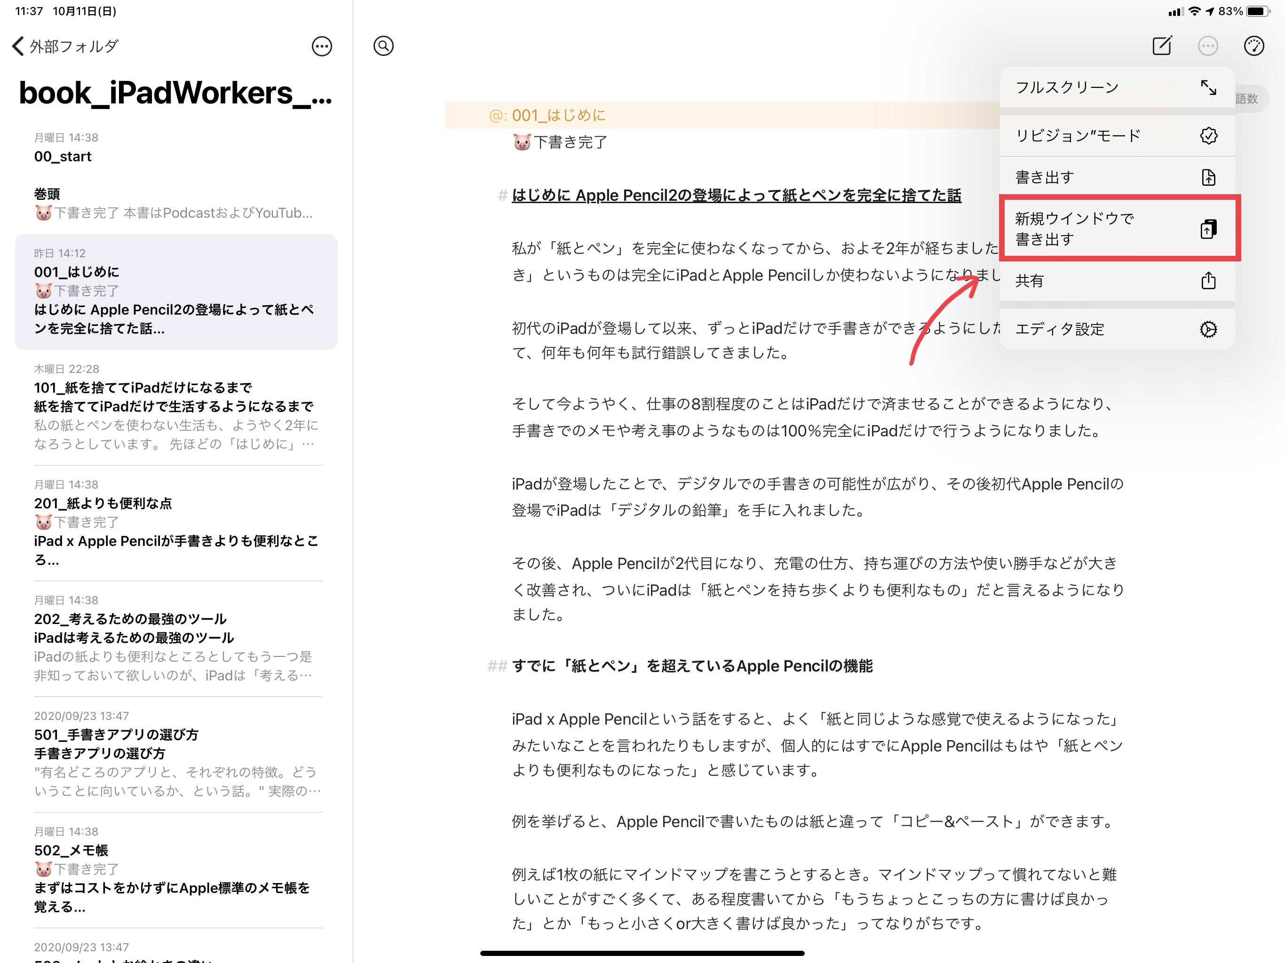Viewport: 1285px width, 963px height.
Task: Choose 新規ウインドウで書き出す option
Action: [x=1117, y=229]
